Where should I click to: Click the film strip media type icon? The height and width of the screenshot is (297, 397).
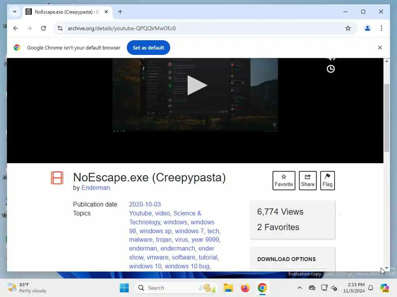tap(57, 178)
